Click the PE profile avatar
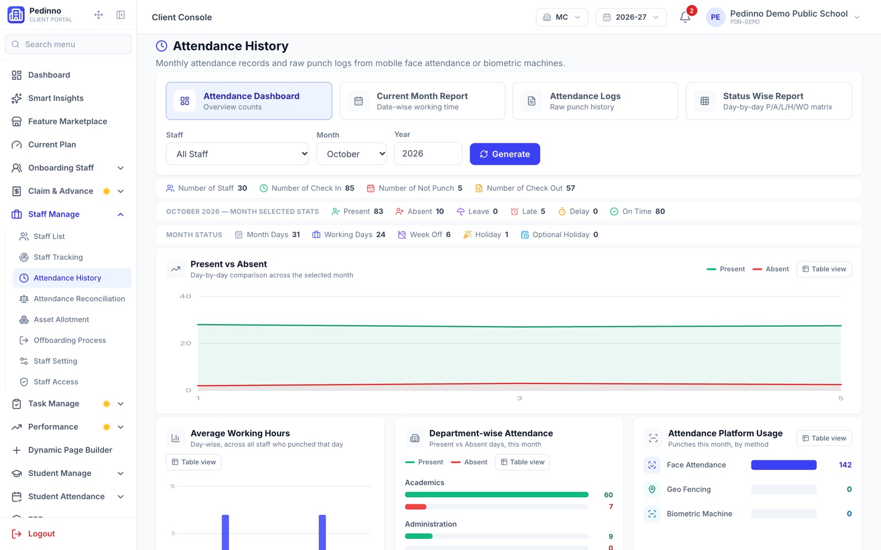The width and height of the screenshot is (881, 550). [715, 17]
